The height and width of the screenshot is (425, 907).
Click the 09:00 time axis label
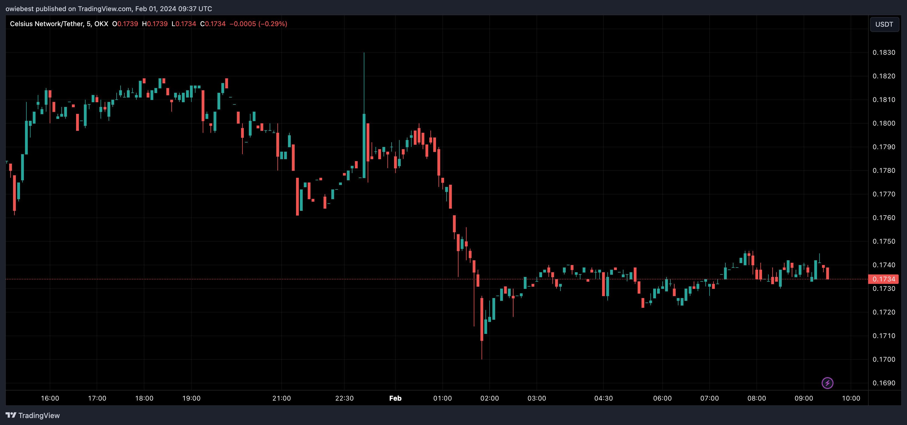pyautogui.click(x=804, y=398)
